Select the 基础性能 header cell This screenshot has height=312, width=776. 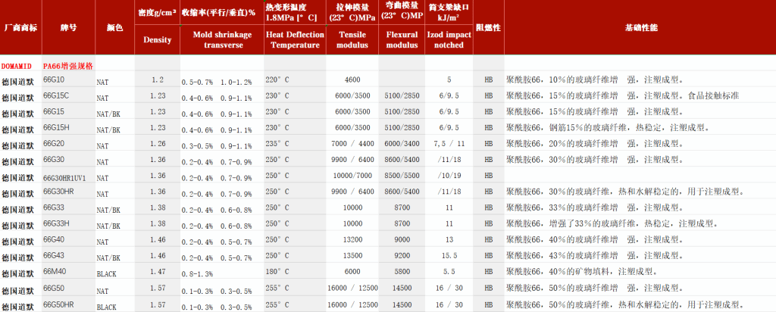[640, 27]
